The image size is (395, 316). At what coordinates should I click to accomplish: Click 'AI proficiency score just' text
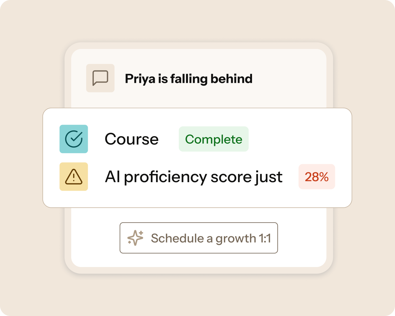coord(194,177)
